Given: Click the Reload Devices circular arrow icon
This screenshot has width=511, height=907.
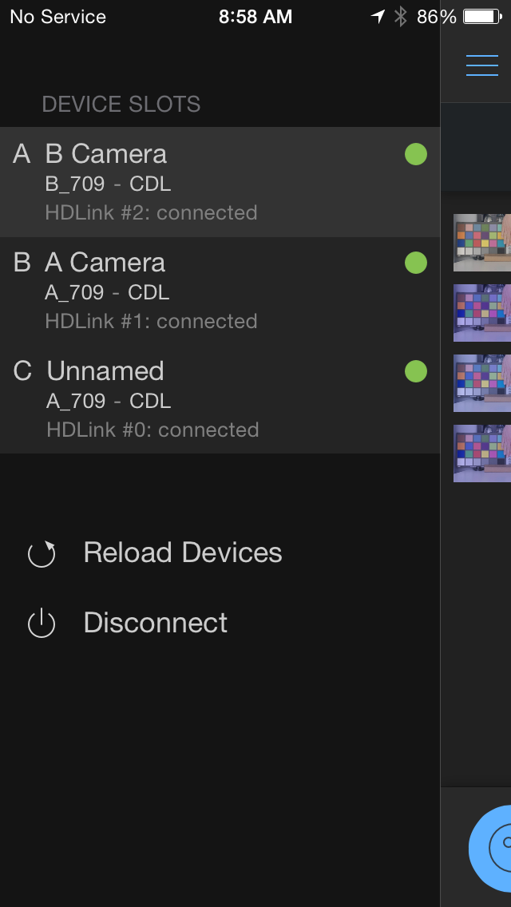Looking at the screenshot, I should coord(42,553).
